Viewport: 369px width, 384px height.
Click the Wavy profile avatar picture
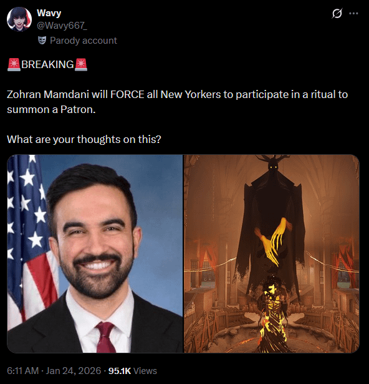tap(19, 19)
